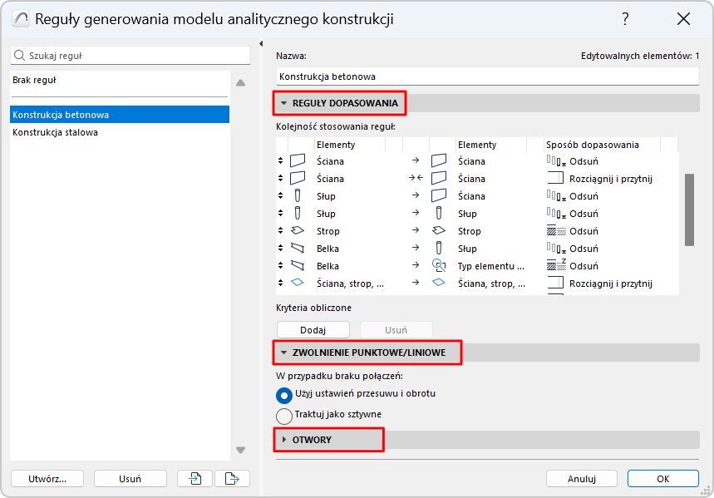Click the Nazwa field with Konstrukcja betonowa

487,76
